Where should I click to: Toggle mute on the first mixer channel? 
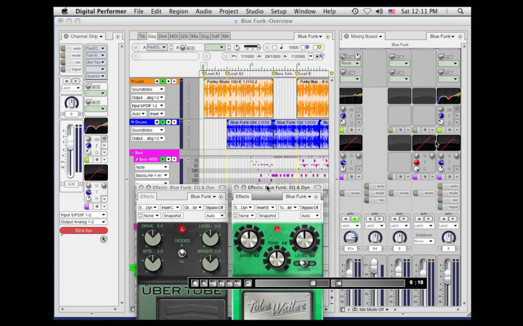[x=350, y=193]
